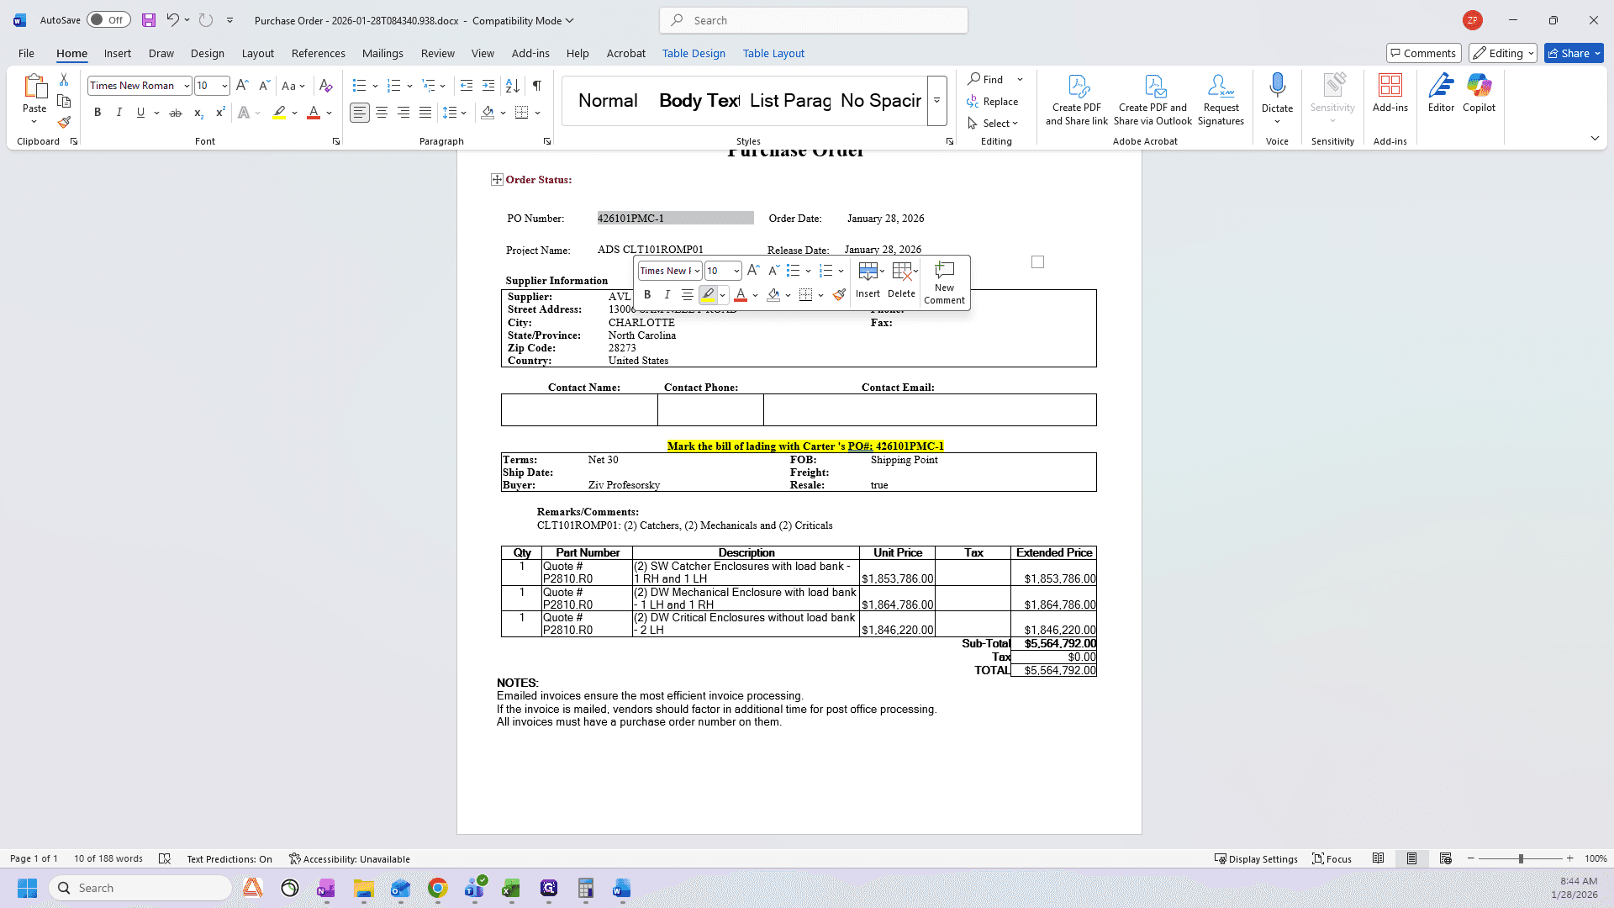Open Excel from the Windows taskbar
The width and height of the screenshot is (1614, 908).
511,889
